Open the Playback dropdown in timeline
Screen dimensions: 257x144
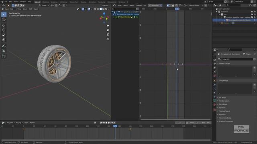pos(11,123)
